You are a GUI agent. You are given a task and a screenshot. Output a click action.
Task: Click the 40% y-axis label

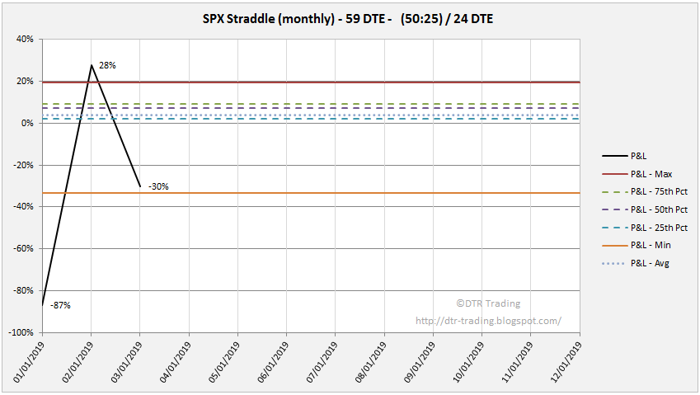point(25,40)
